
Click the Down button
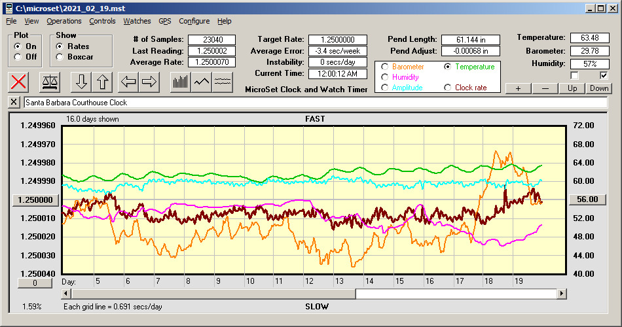[599, 88]
